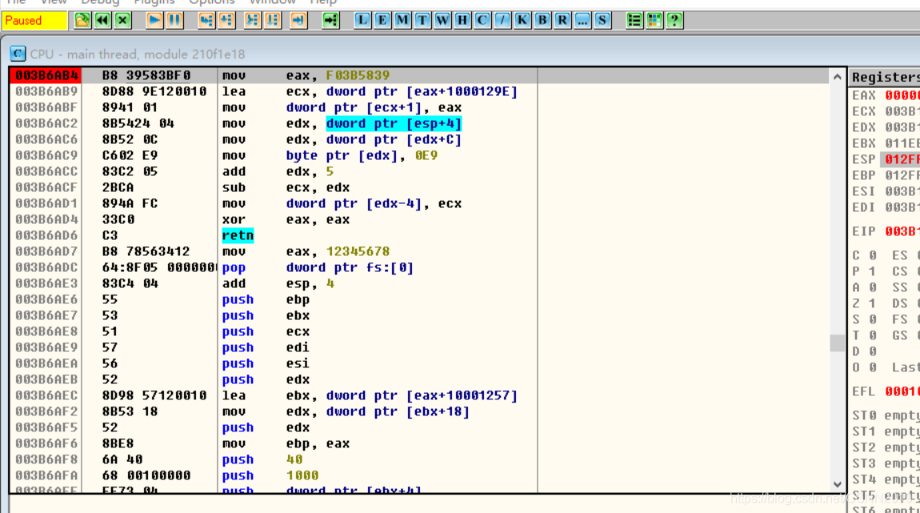Click the yellow Paused status indicator
Viewport: 920px width, 513px height.
click(x=34, y=21)
